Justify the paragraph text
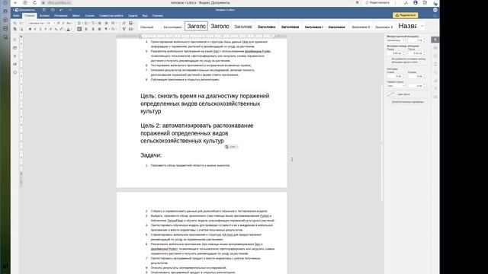The image size is (488, 274). click(99, 29)
